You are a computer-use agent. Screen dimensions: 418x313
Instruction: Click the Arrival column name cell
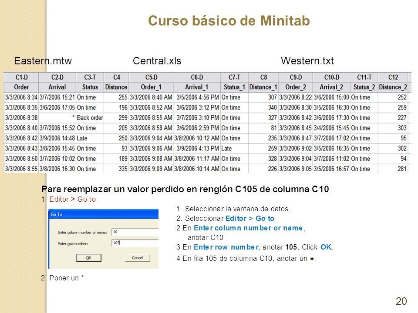click(57, 87)
